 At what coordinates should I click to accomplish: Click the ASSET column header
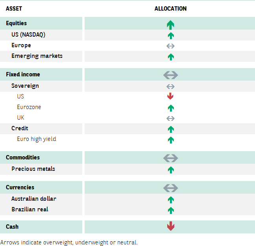tap(14, 8)
